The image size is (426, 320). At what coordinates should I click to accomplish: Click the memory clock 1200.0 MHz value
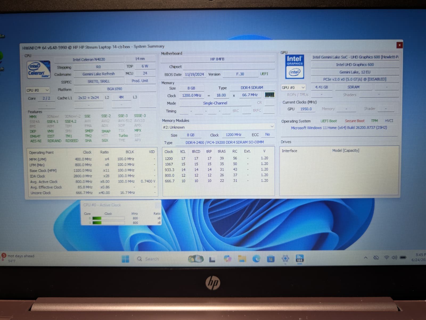(x=192, y=95)
